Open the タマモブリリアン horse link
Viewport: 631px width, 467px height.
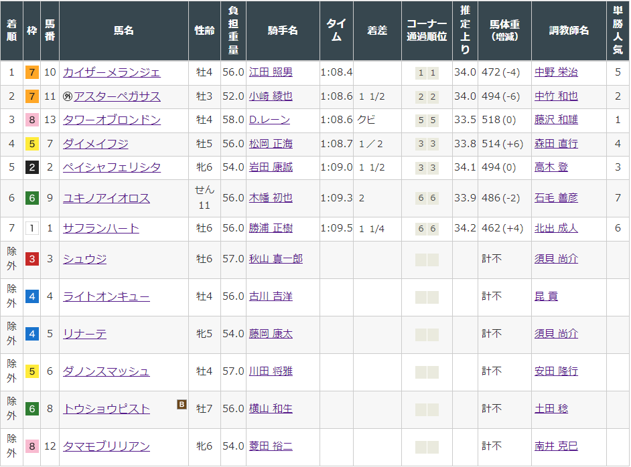[x=107, y=446]
